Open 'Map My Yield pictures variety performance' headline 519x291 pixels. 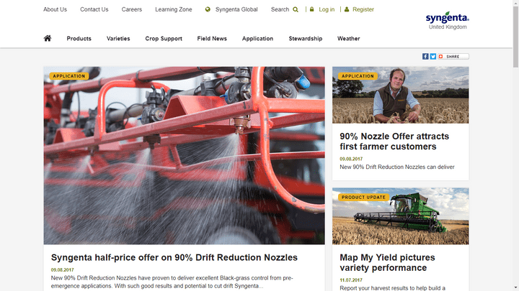click(387, 262)
